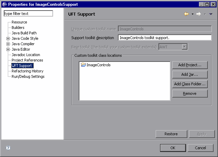Click the help question mark icon

pos(8,148)
